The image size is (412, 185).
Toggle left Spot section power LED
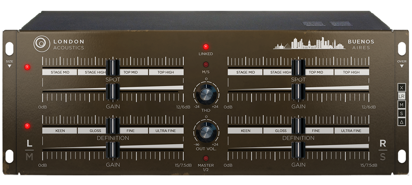(x=27, y=67)
